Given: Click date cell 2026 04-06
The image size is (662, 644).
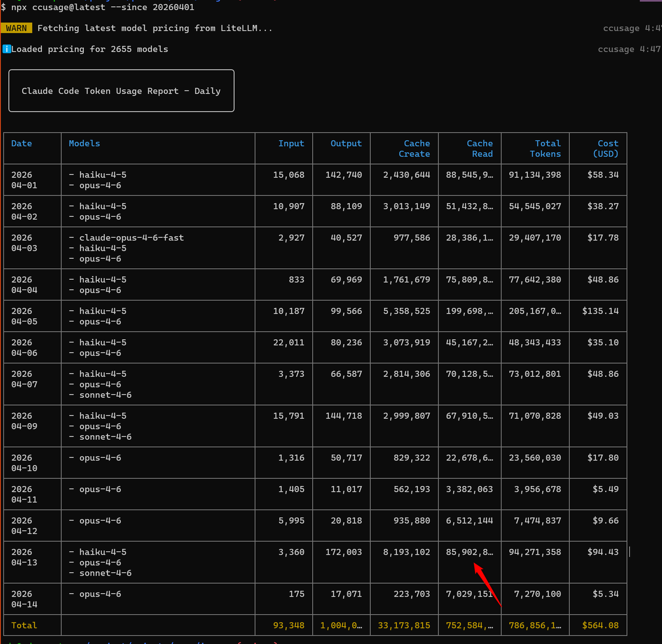Looking at the screenshot, I should pos(24,348).
